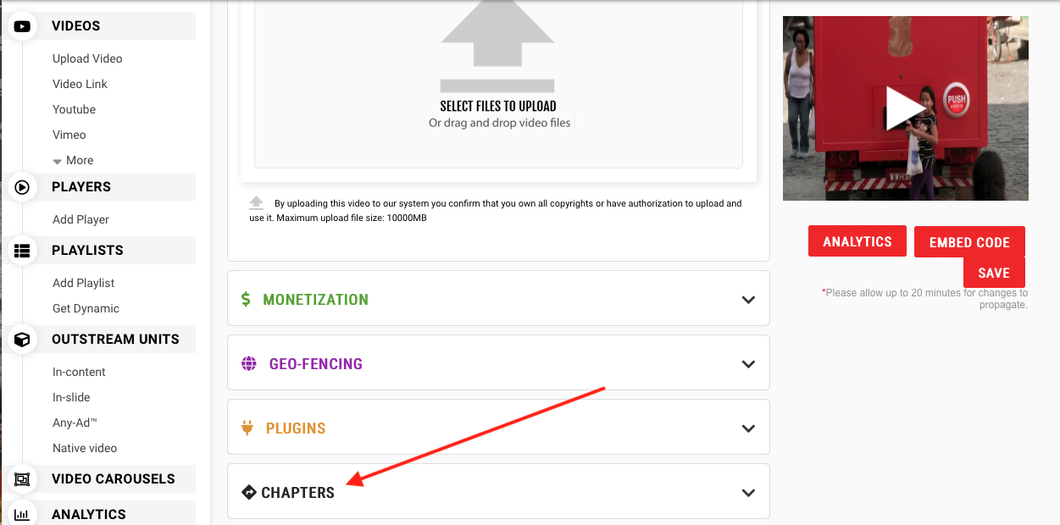This screenshot has height=525, width=1060.
Task: Click the Plugins plug icon
Action: pos(247,428)
